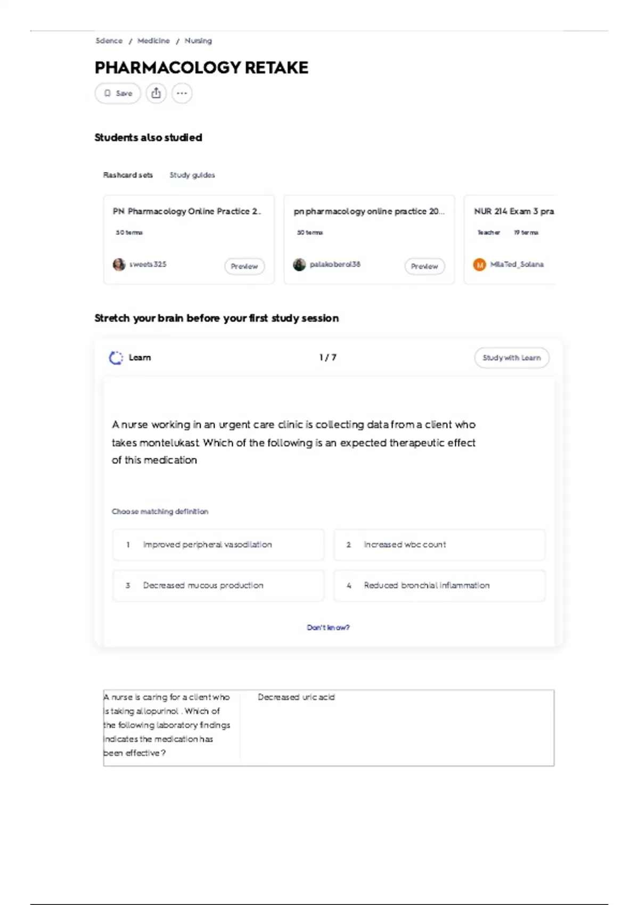Choose answer Improved peripheral vasodilation
The image size is (639, 905).
[218, 545]
